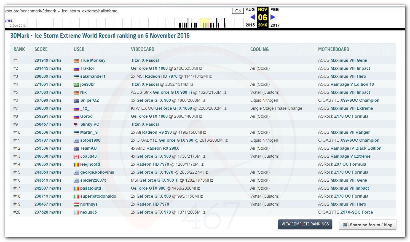Screen dimensions: 410x242
Task: Open Rampage V Edition 10 motherboard link
Action: [352, 84]
